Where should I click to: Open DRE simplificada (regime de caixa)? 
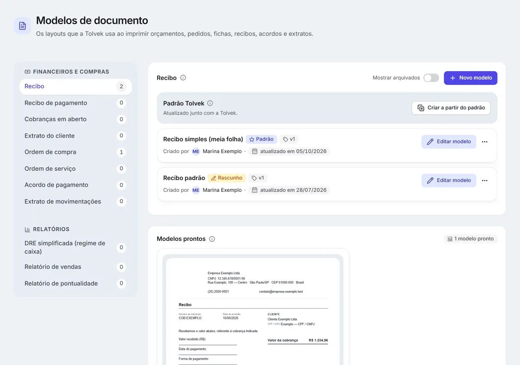tap(76, 247)
